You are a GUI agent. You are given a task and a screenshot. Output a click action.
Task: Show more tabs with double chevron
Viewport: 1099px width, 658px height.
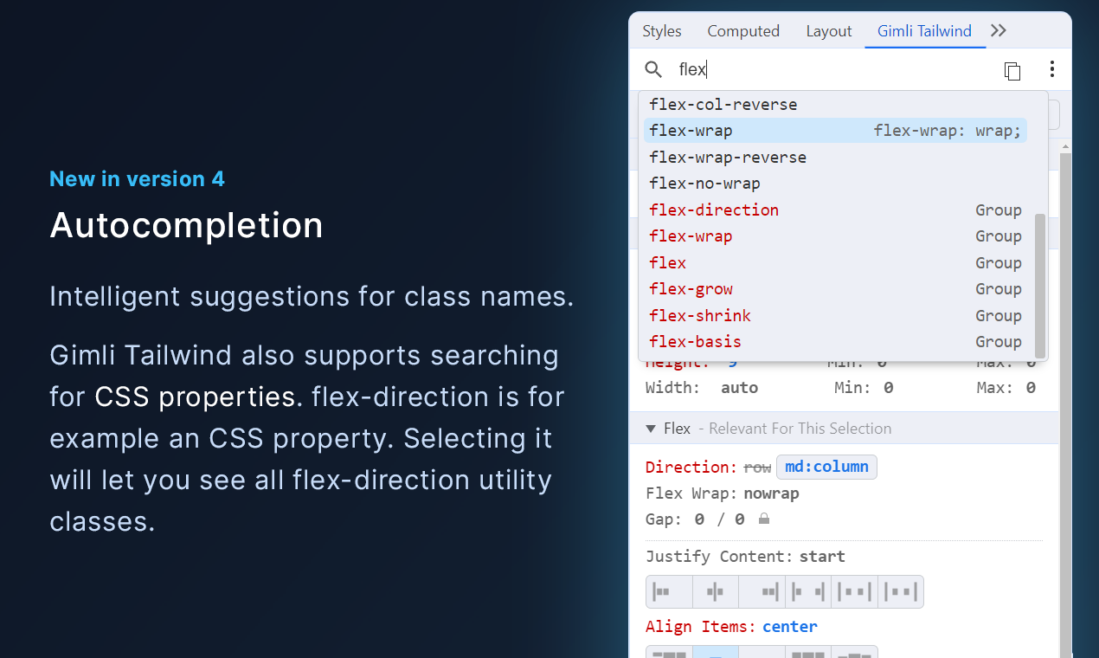pyautogui.click(x=999, y=30)
